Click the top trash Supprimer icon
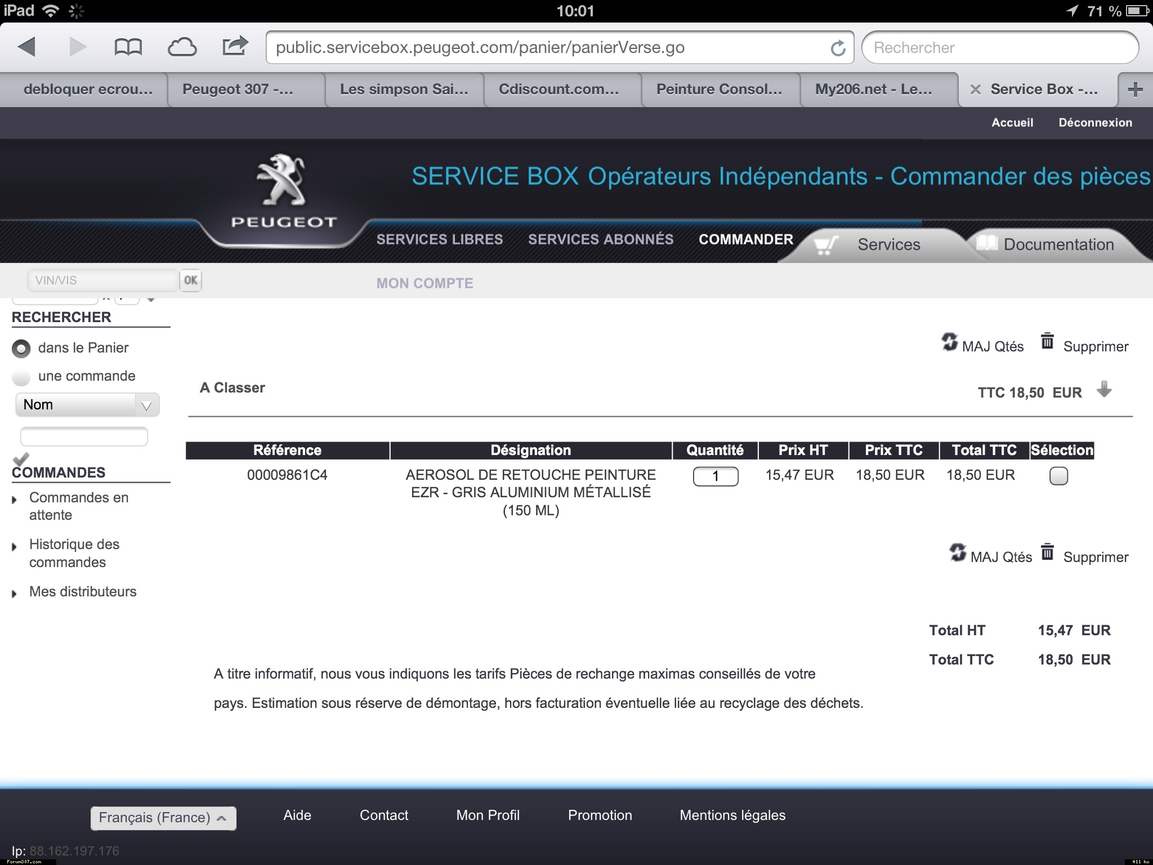Screen dimensions: 1153x865 pyautogui.click(x=1047, y=341)
